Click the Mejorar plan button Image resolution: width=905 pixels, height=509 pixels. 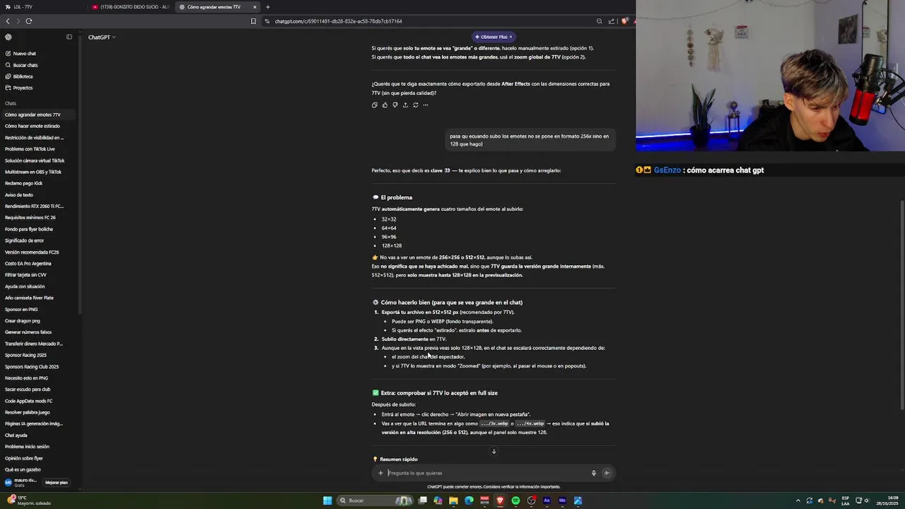coord(57,483)
